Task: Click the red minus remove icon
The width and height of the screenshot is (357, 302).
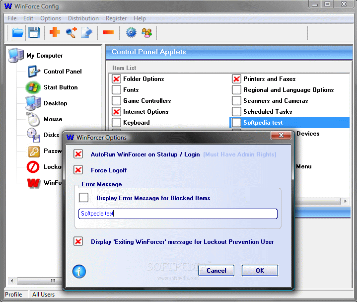Action: coord(108,32)
